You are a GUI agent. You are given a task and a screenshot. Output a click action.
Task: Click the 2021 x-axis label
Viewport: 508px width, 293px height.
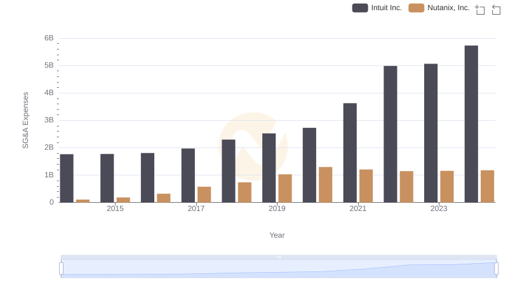(x=358, y=208)
